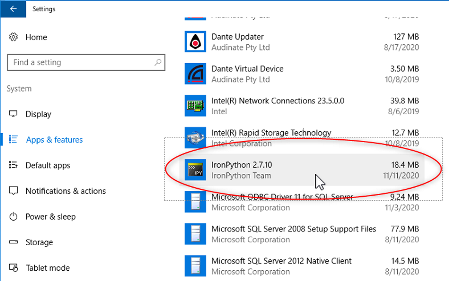Click the IronPython app icon

click(195, 170)
